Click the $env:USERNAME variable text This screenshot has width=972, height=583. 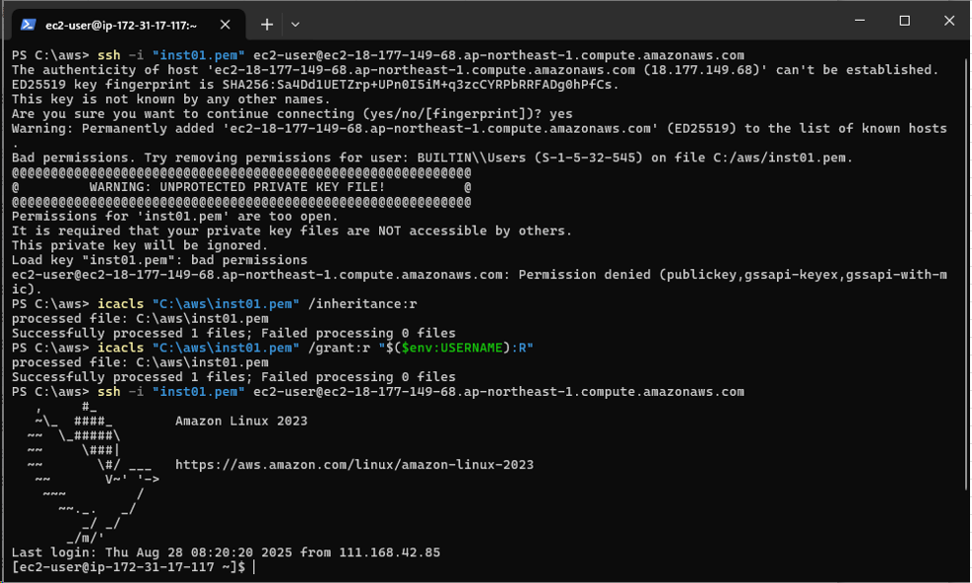tap(451, 348)
